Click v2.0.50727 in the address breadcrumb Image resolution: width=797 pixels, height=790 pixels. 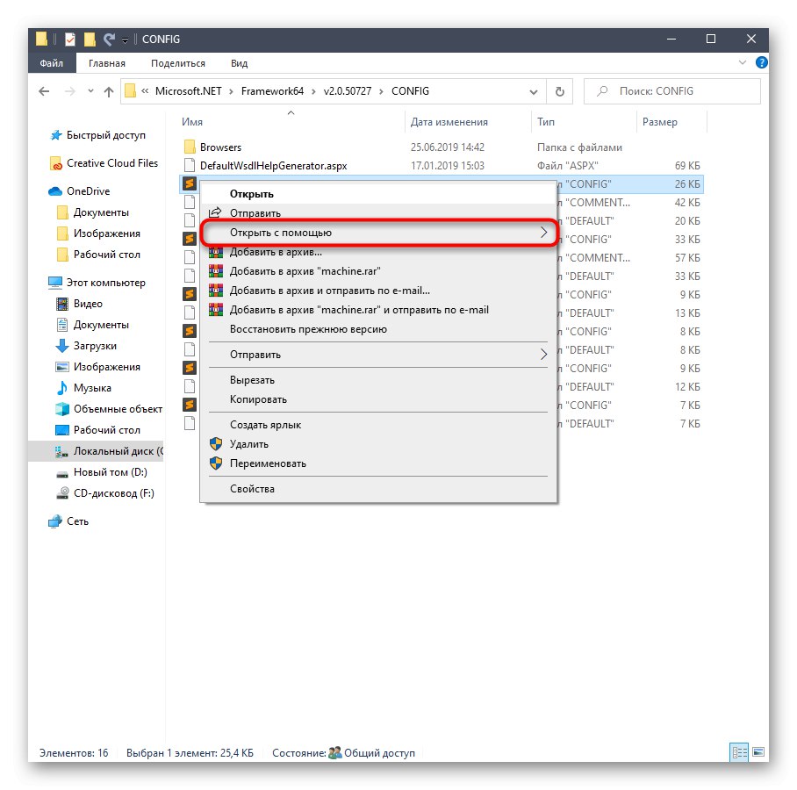click(x=348, y=91)
